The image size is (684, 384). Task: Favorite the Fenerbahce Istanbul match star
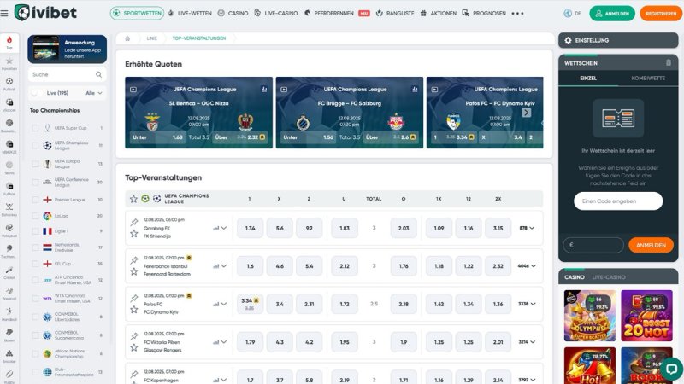tap(133, 271)
